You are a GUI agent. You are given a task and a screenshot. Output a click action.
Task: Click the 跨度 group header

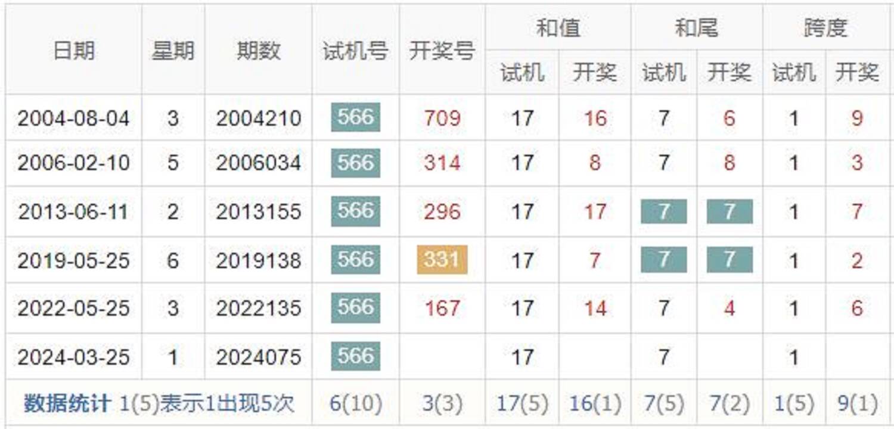pyautogui.click(x=825, y=28)
